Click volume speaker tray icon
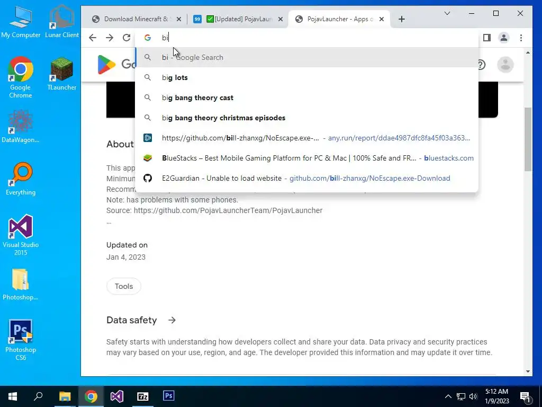 [x=473, y=396]
